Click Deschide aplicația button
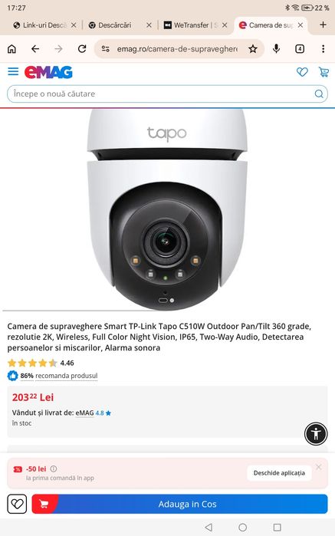This screenshot has width=335, height=536. coord(279,473)
